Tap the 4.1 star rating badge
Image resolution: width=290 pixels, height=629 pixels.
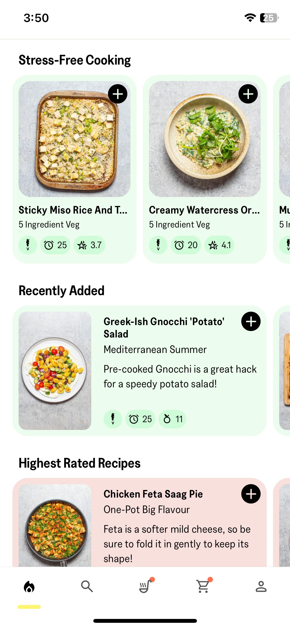click(x=219, y=245)
